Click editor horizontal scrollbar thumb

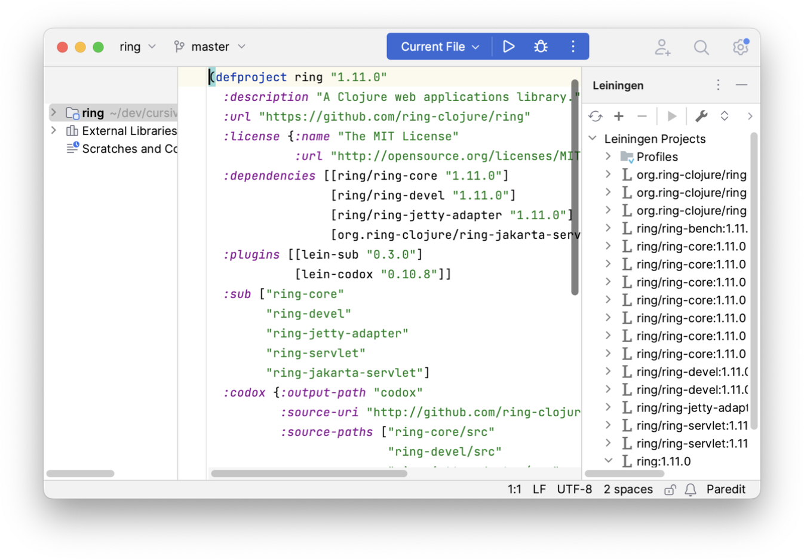click(x=309, y=474)
